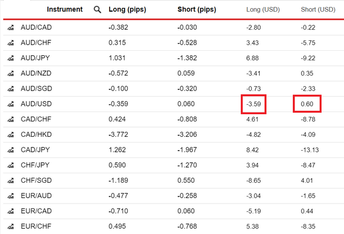Viewport: 344px width, 234px height.
Task: Click the chart icon next to AUD/JPY
Action: point(10,58)
